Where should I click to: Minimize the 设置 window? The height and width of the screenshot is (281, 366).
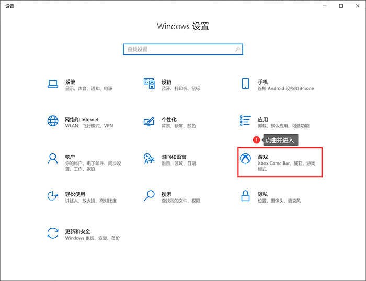(325, 6)
